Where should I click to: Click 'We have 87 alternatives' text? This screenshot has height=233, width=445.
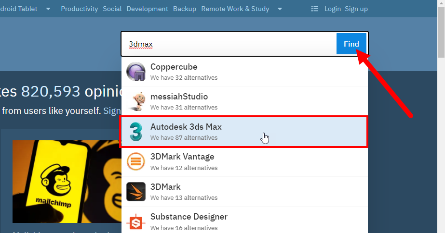[184, 138]
